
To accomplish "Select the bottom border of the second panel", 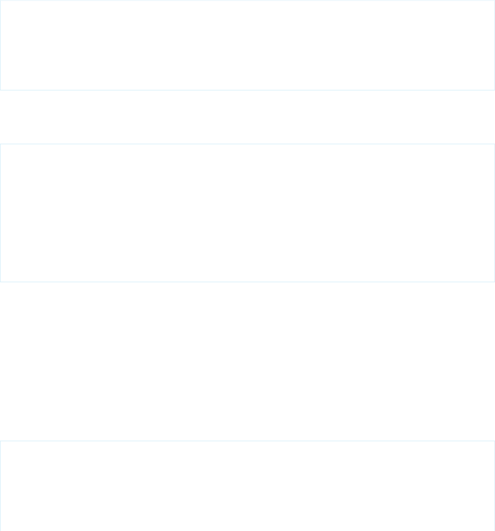I will pos(247,282).
